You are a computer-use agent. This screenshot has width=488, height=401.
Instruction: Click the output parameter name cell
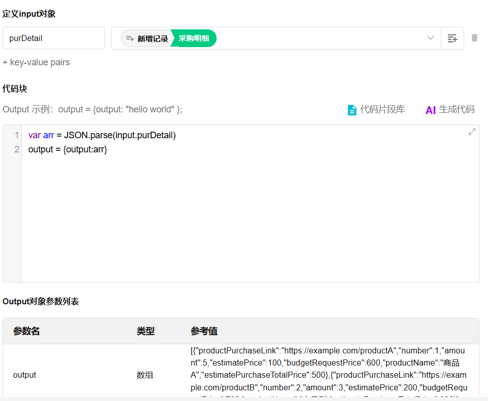coord(24,375)
